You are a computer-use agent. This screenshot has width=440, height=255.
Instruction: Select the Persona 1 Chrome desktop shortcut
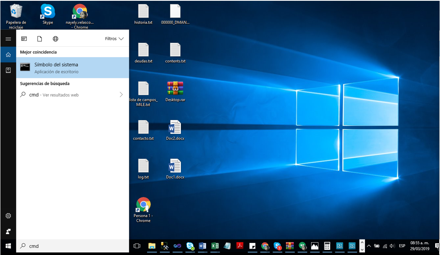144,210
